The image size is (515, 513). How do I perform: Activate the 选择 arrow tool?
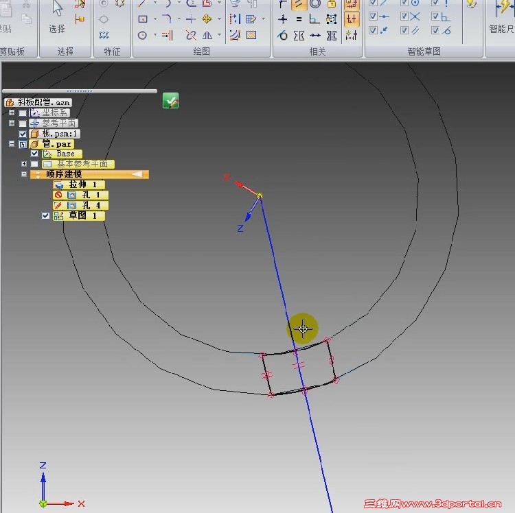tap(57, 16)
